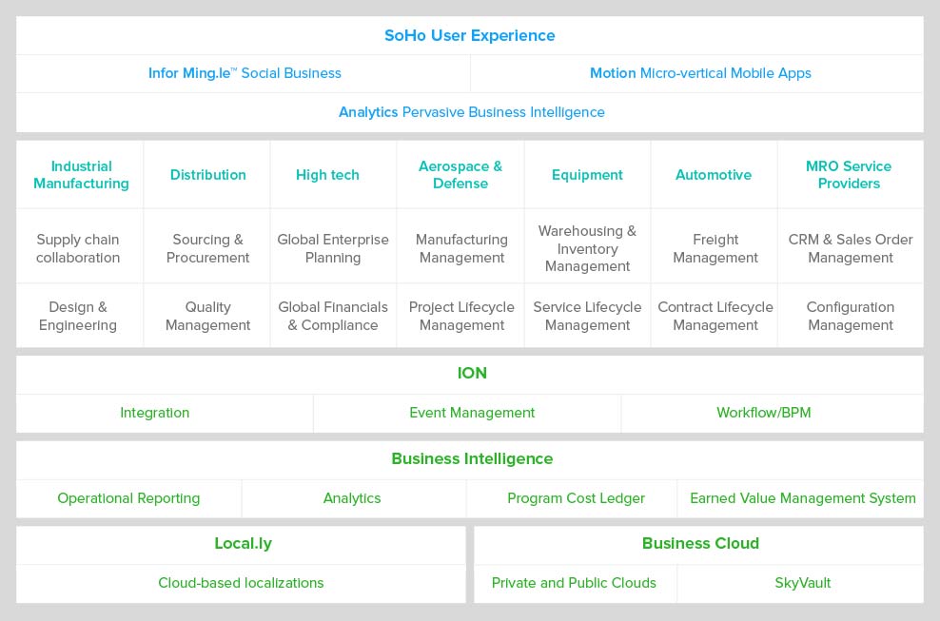This screenshot has width=940, height=621.
Task: Click the Supply chain collaboration cell
Action: tap(78, 248)
